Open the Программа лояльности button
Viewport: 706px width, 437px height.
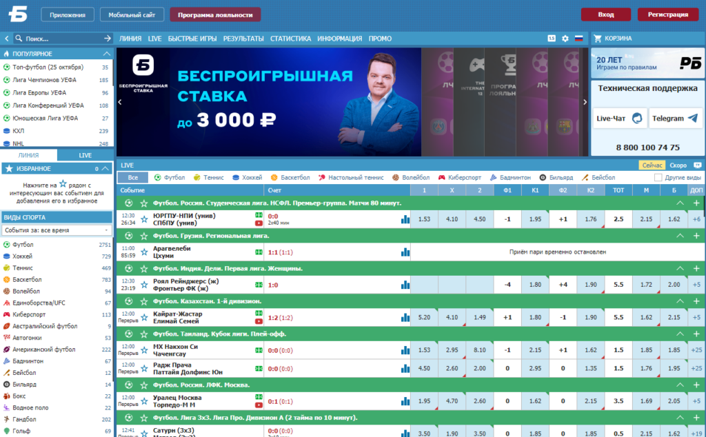[215, 14]
